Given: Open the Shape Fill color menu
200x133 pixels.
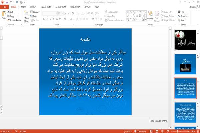Looking at the screenshot, I should click(166, 12).
